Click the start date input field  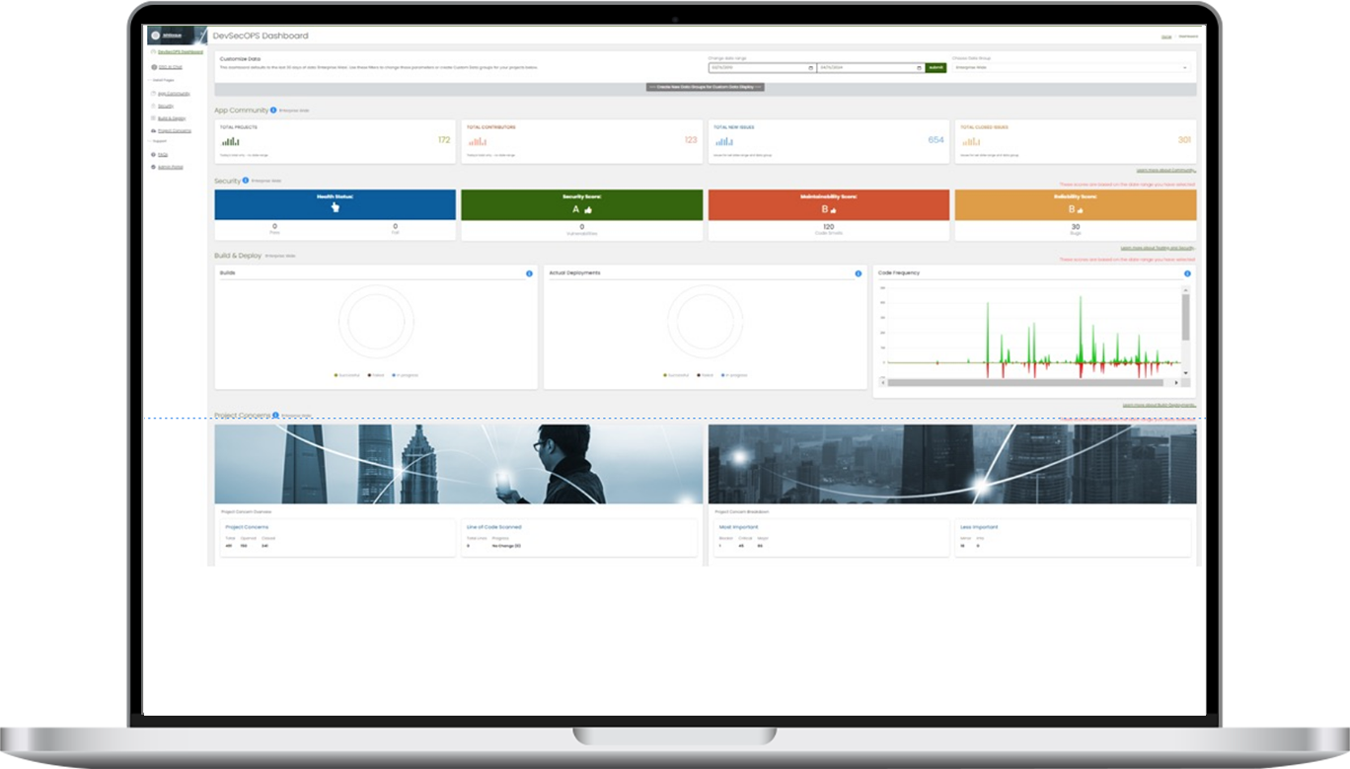click(x=762, y=68)
